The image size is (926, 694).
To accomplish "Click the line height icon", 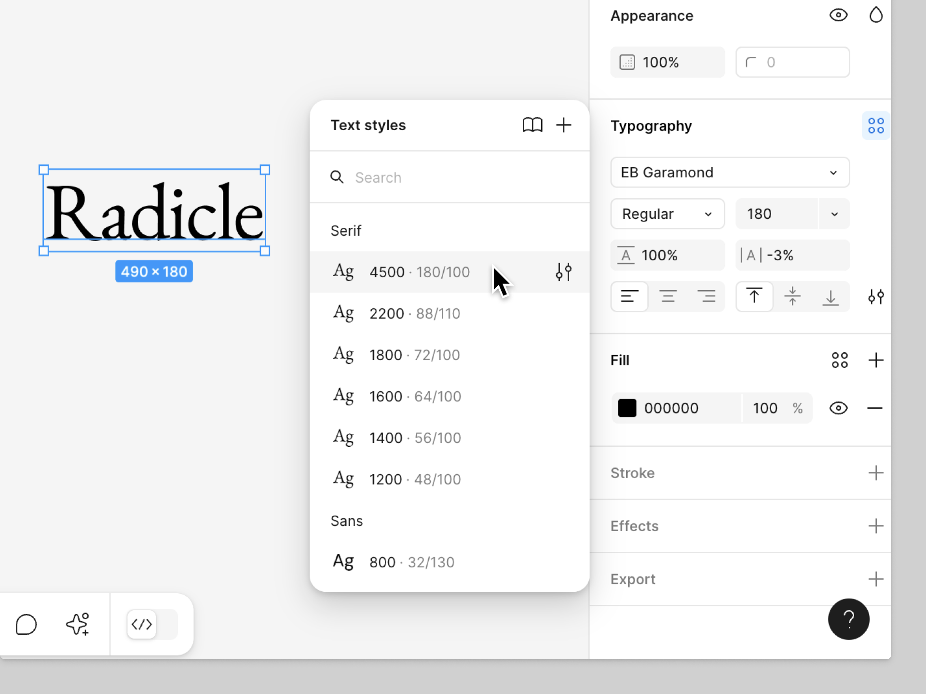I will pyautogui.click(x=626, y=255).
